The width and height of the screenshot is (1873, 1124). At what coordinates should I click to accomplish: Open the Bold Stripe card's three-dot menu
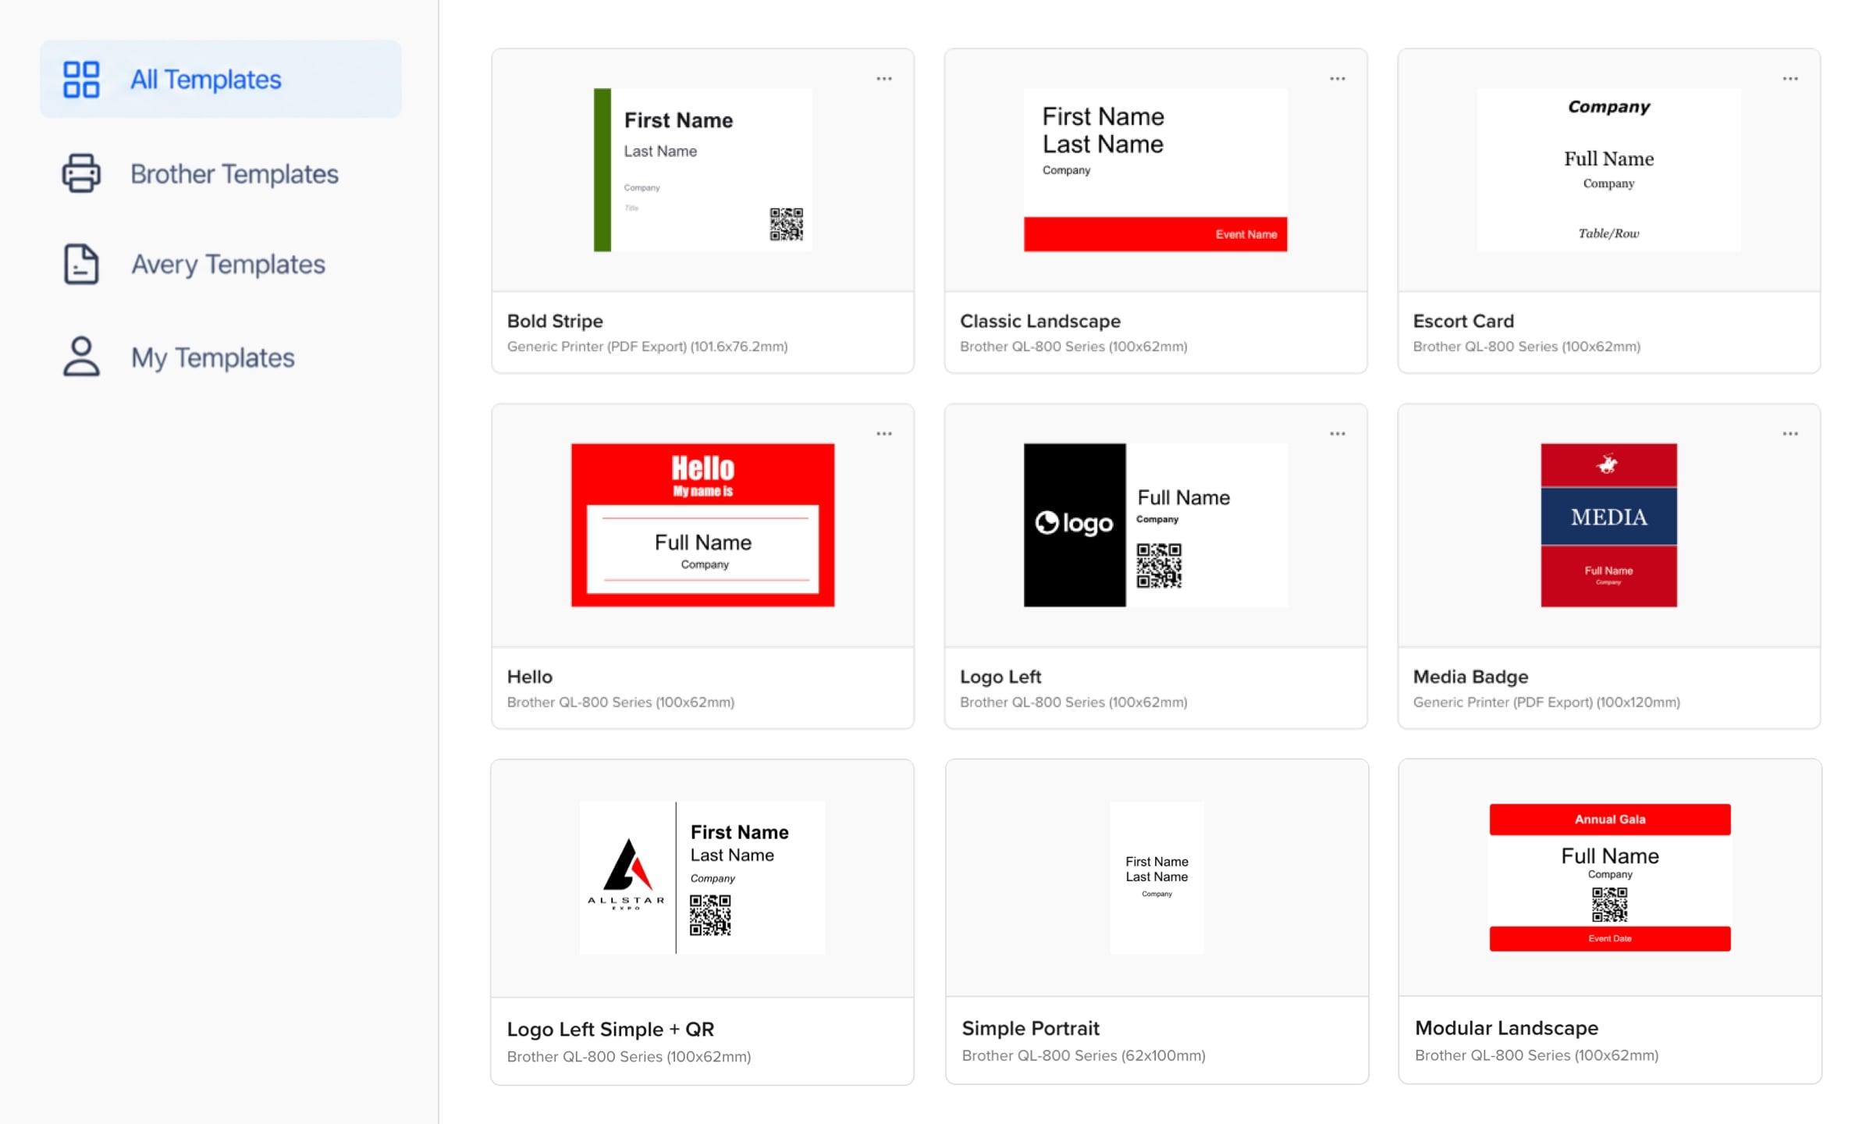pyautogui.click(x=883, y=79)
